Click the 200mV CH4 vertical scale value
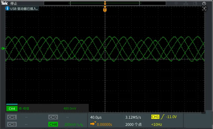This screenshot has width=213, height=129. 70,124
